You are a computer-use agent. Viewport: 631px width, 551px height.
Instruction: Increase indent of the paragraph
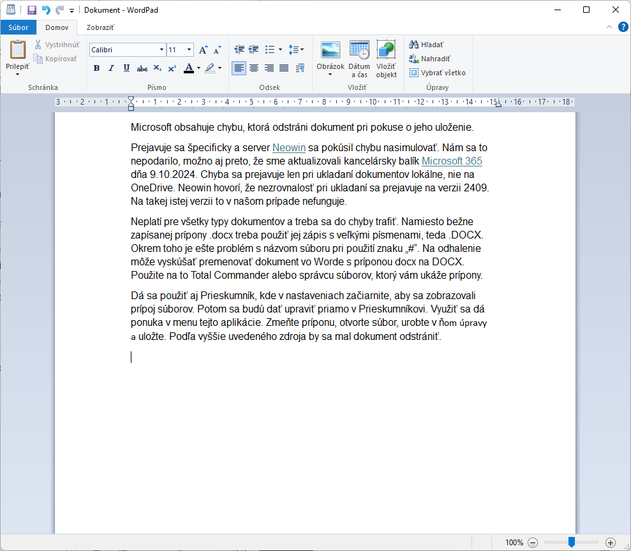point(253,50)
